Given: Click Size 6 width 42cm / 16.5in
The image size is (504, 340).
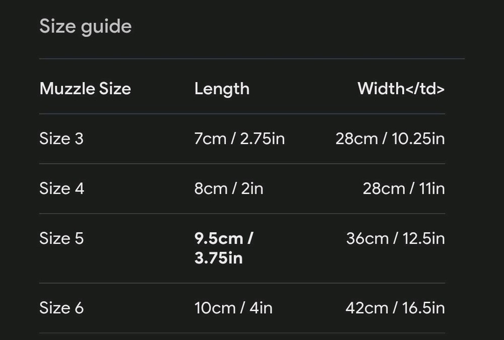Looking at the screenshot, I should pos(395,308).
